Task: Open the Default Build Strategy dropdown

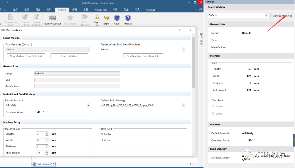Action: (x=184, y=106)
